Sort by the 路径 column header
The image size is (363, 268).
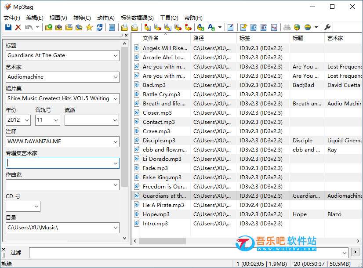coord(214,38)
